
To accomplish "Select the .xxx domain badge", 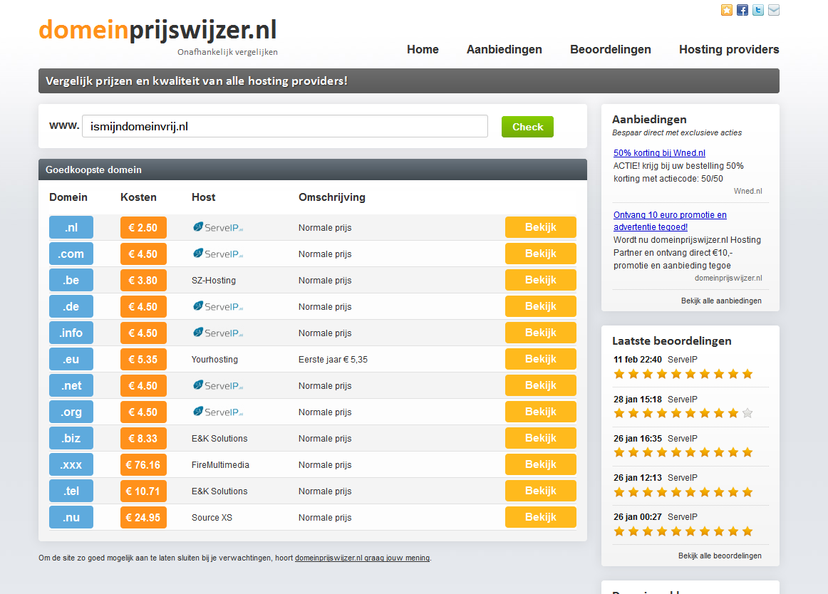I will tap(71, 465).
